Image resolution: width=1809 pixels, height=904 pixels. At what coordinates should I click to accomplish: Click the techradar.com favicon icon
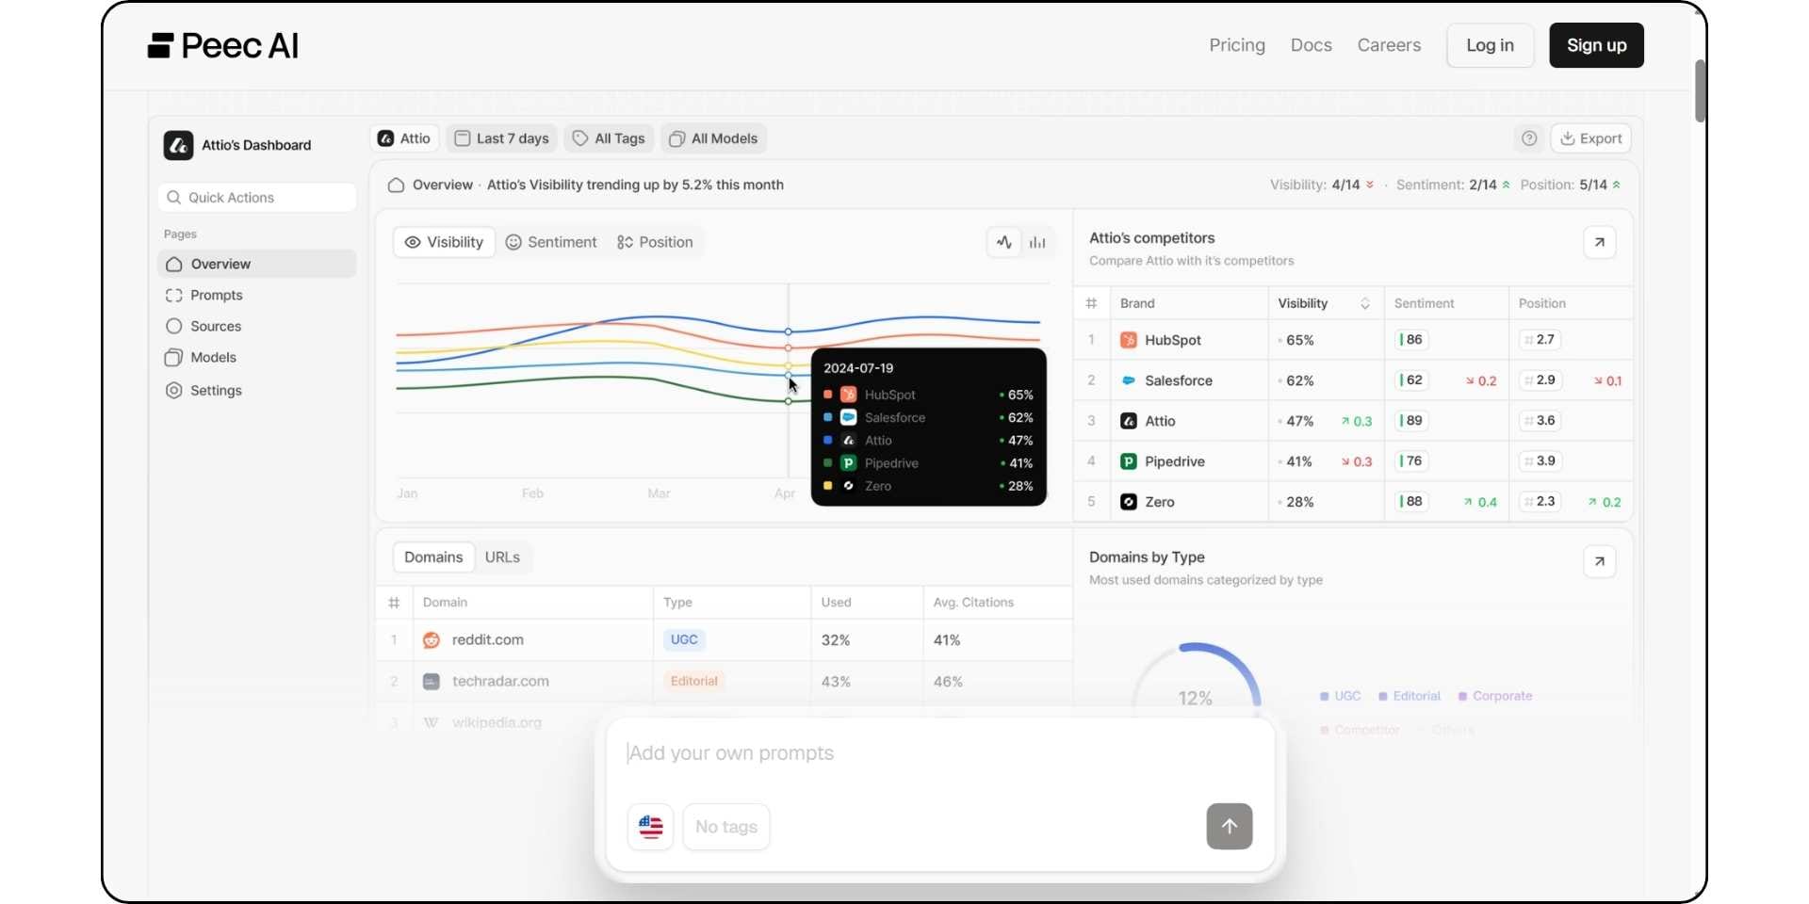coord(431,682)
